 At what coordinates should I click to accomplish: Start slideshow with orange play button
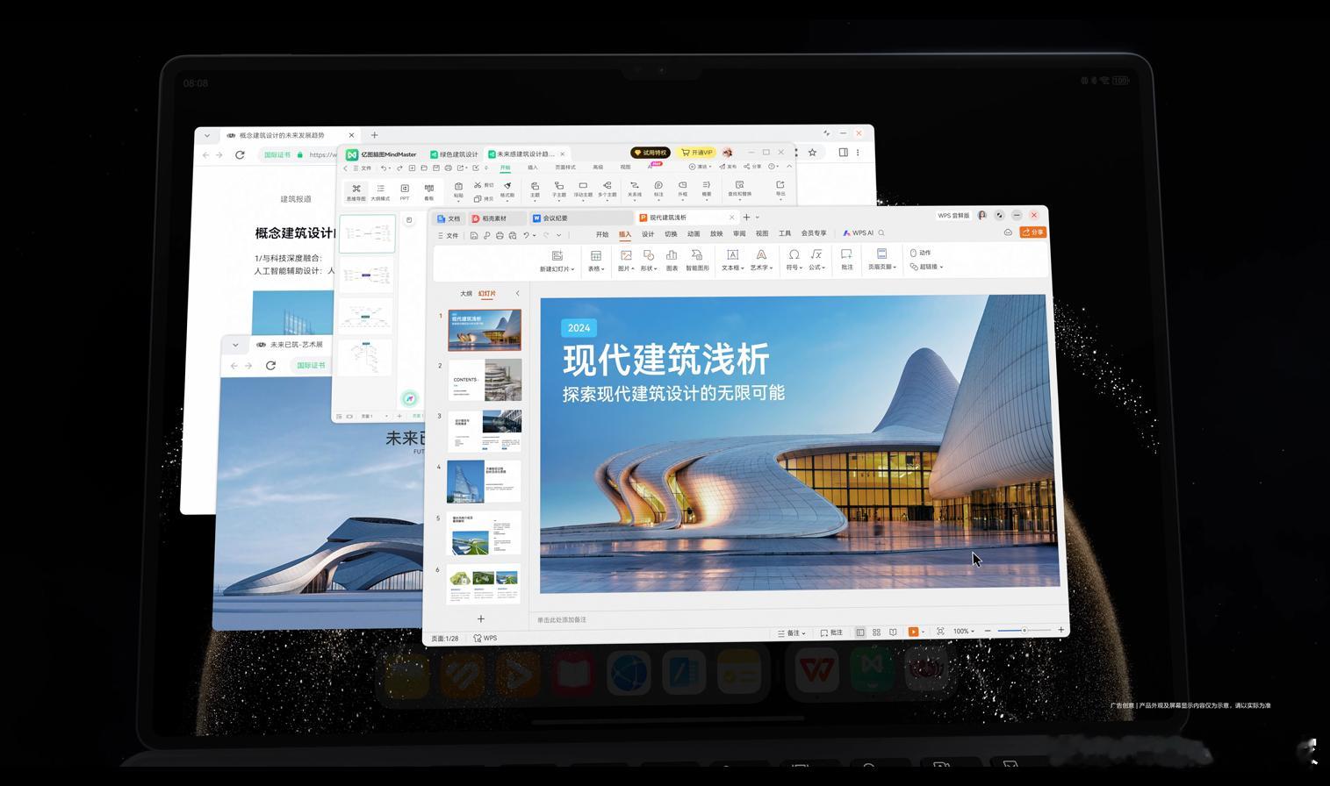click(913, 632)
